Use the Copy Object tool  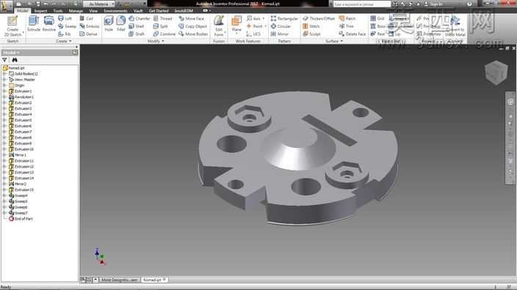tap(193, 26)
